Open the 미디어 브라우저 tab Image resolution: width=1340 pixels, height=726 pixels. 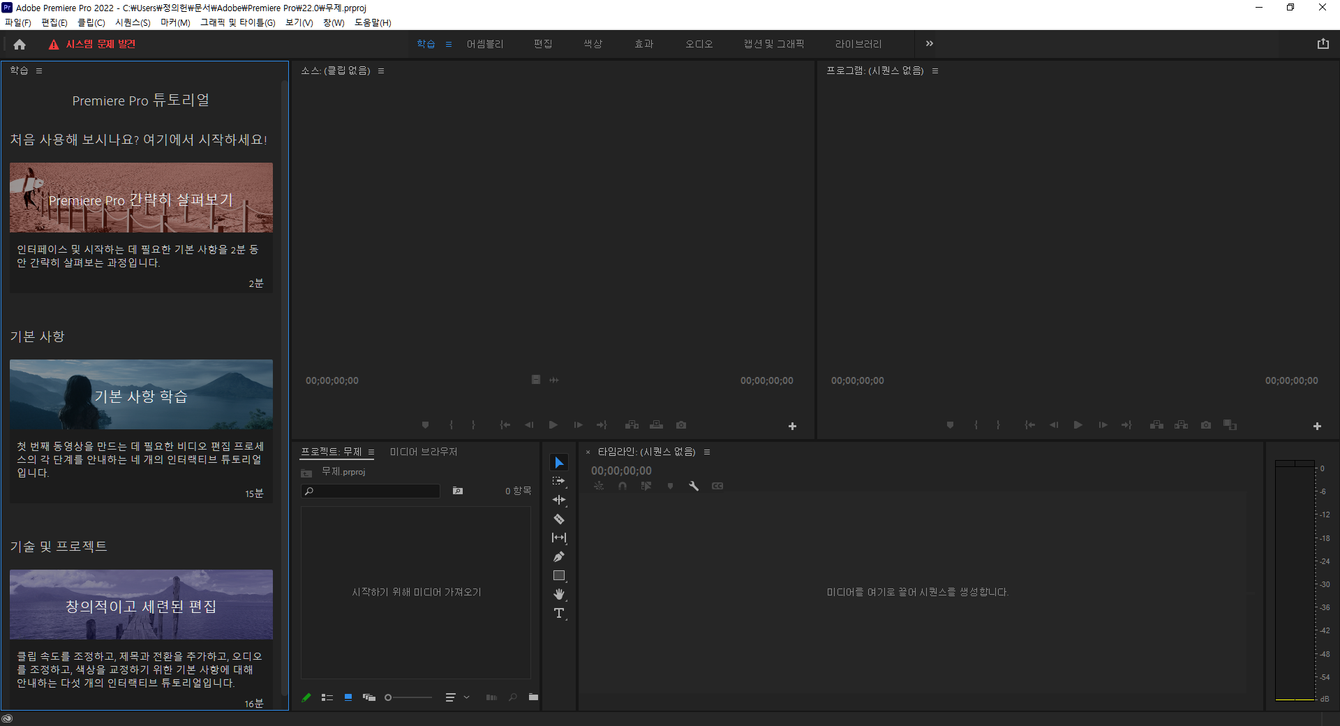coord(424,452)
